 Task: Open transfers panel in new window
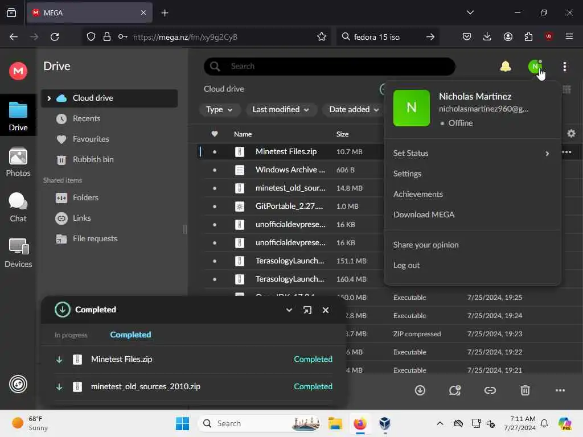point(307,310)
